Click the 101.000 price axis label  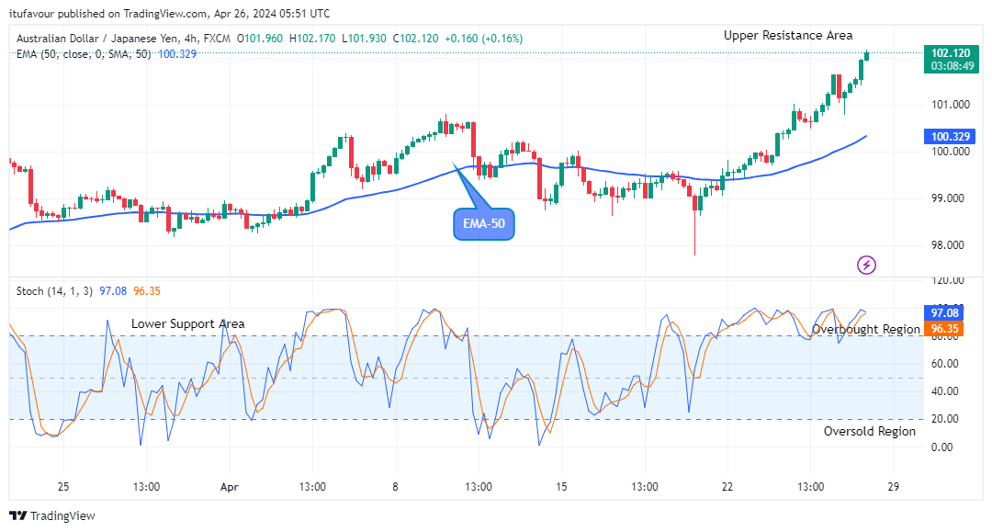point(951,105)
